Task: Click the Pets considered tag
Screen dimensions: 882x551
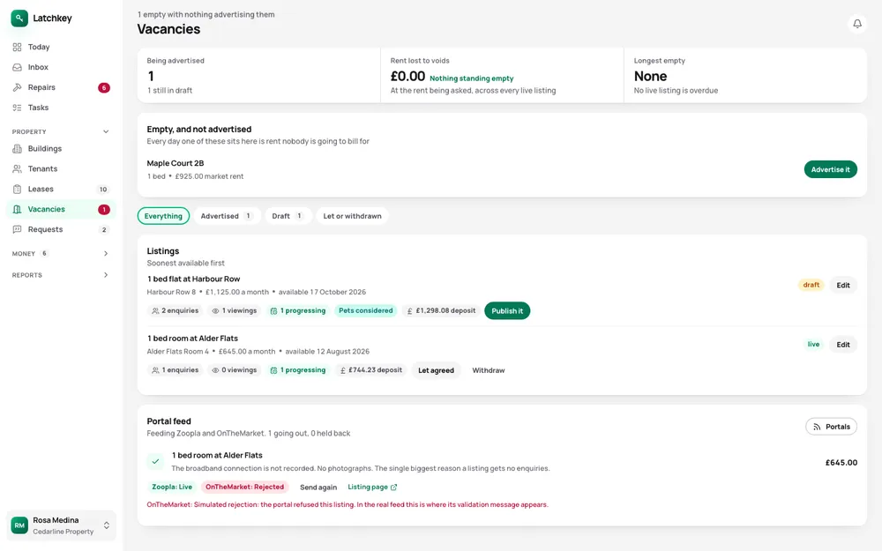Action: (366, 311)
